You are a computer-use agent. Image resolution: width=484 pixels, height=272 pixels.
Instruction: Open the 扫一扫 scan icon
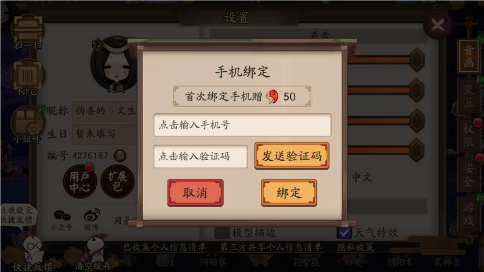pyautogui.click(x=28, y=31)
